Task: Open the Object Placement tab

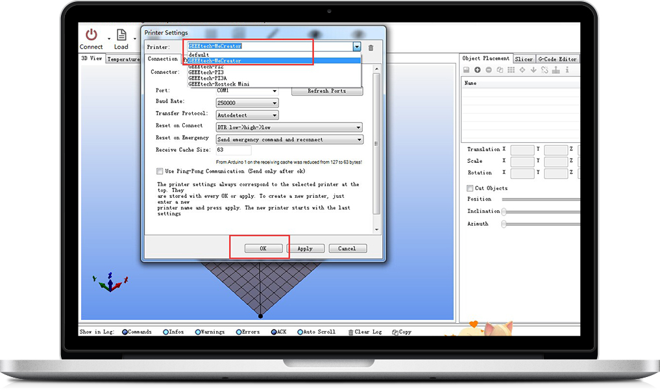Action: coord(485,58)
